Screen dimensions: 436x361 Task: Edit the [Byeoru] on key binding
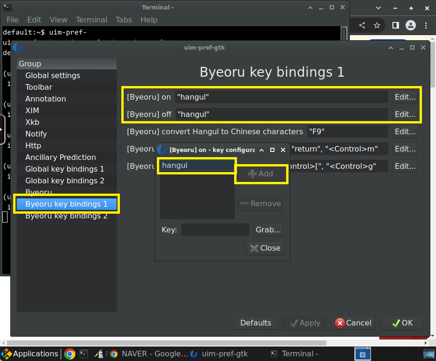coord(405,97)
